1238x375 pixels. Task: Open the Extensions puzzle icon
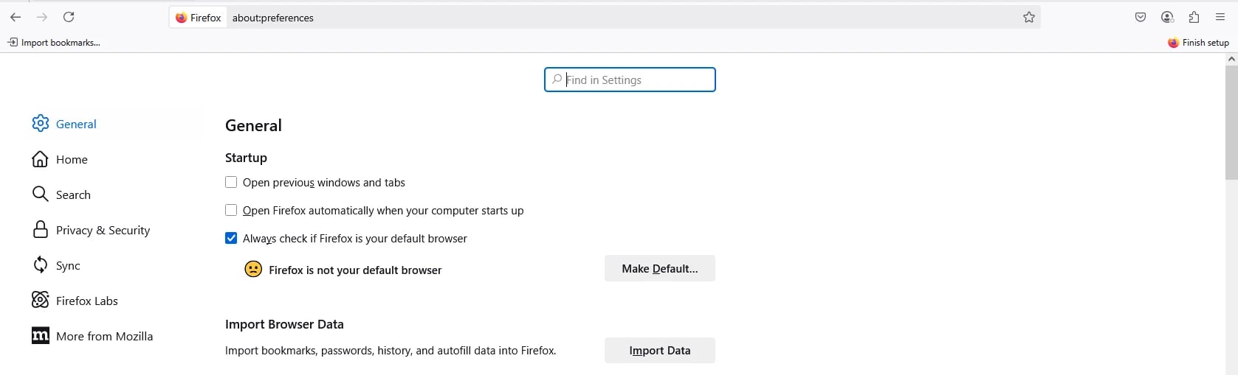click(1194, 17)
